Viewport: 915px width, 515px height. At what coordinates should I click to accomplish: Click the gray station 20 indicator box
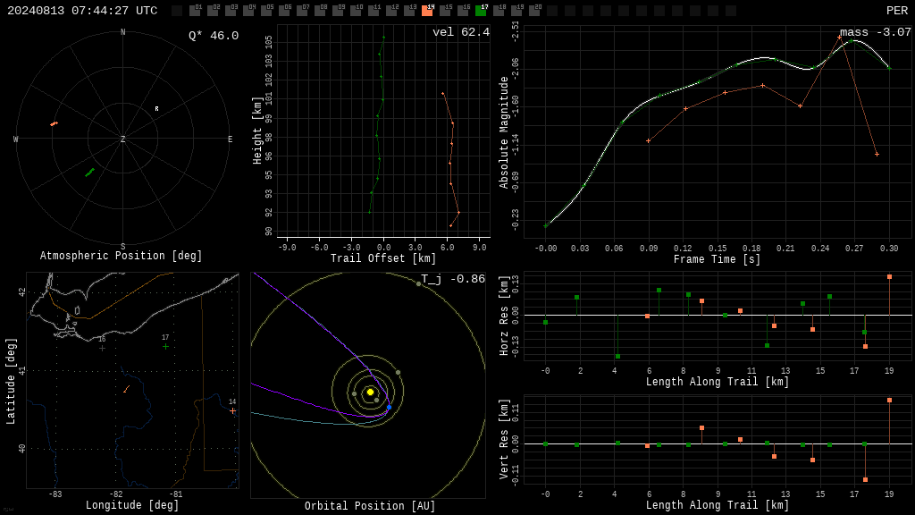[x=534, y=11]
